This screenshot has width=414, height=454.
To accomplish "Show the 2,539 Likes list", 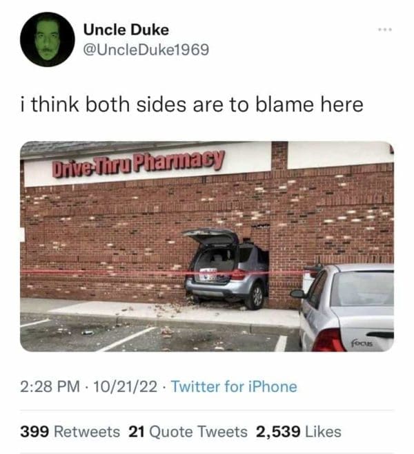I will point(299,432).
